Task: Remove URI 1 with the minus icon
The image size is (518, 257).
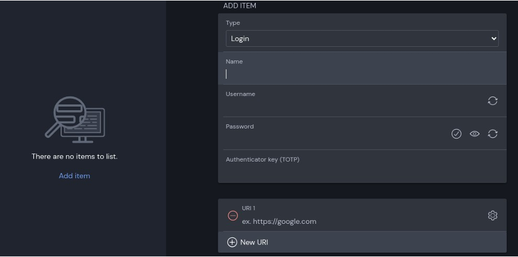Action: 233,216
